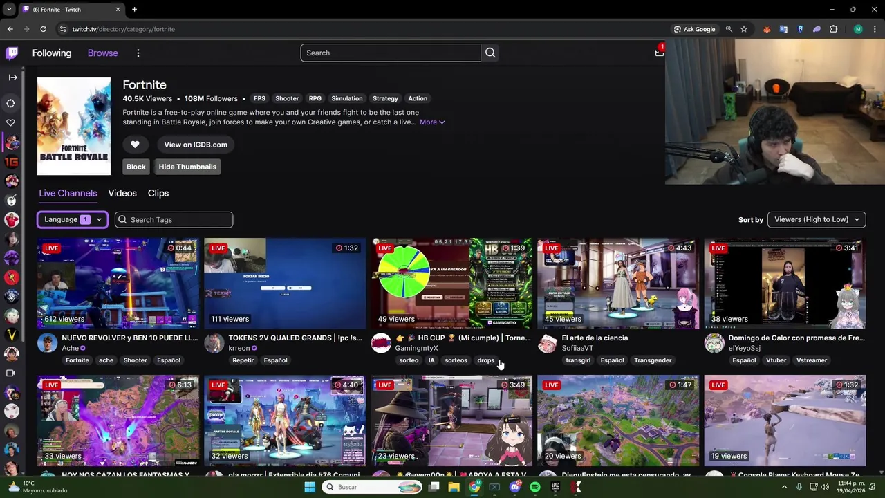Click in the Twitch Search field

tap(391, 53)
